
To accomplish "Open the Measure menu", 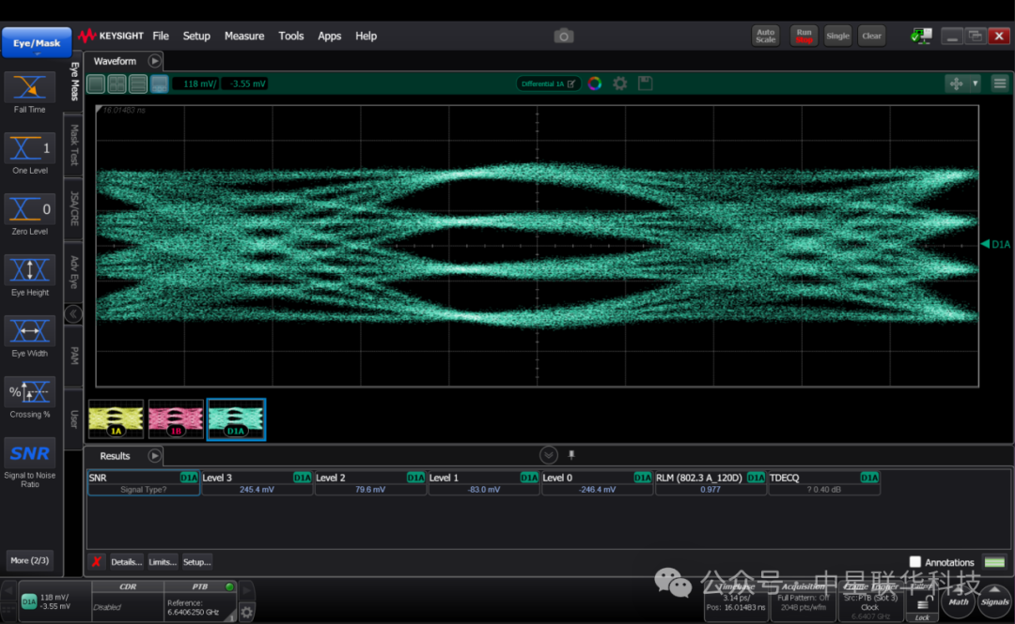I will [x=244, y=37].
